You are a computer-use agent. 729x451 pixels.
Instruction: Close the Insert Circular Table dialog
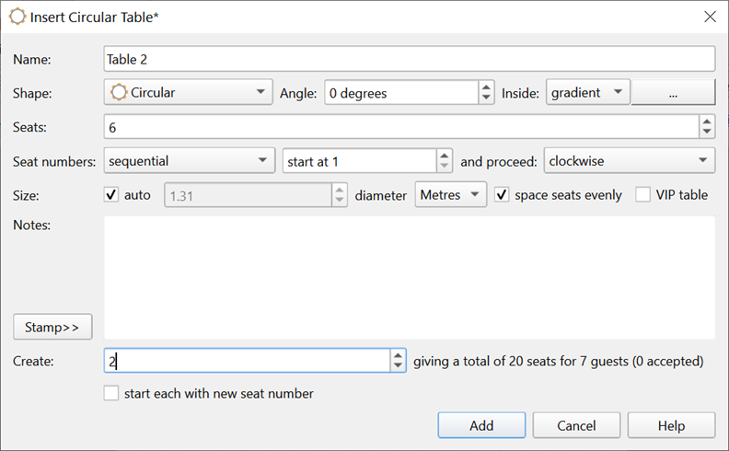pos(709,17)
